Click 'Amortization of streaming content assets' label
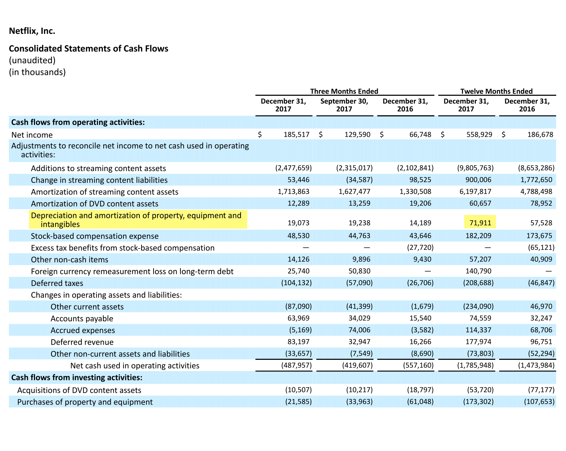The height and width of the screenshot is (451, 566). (104, 192)
